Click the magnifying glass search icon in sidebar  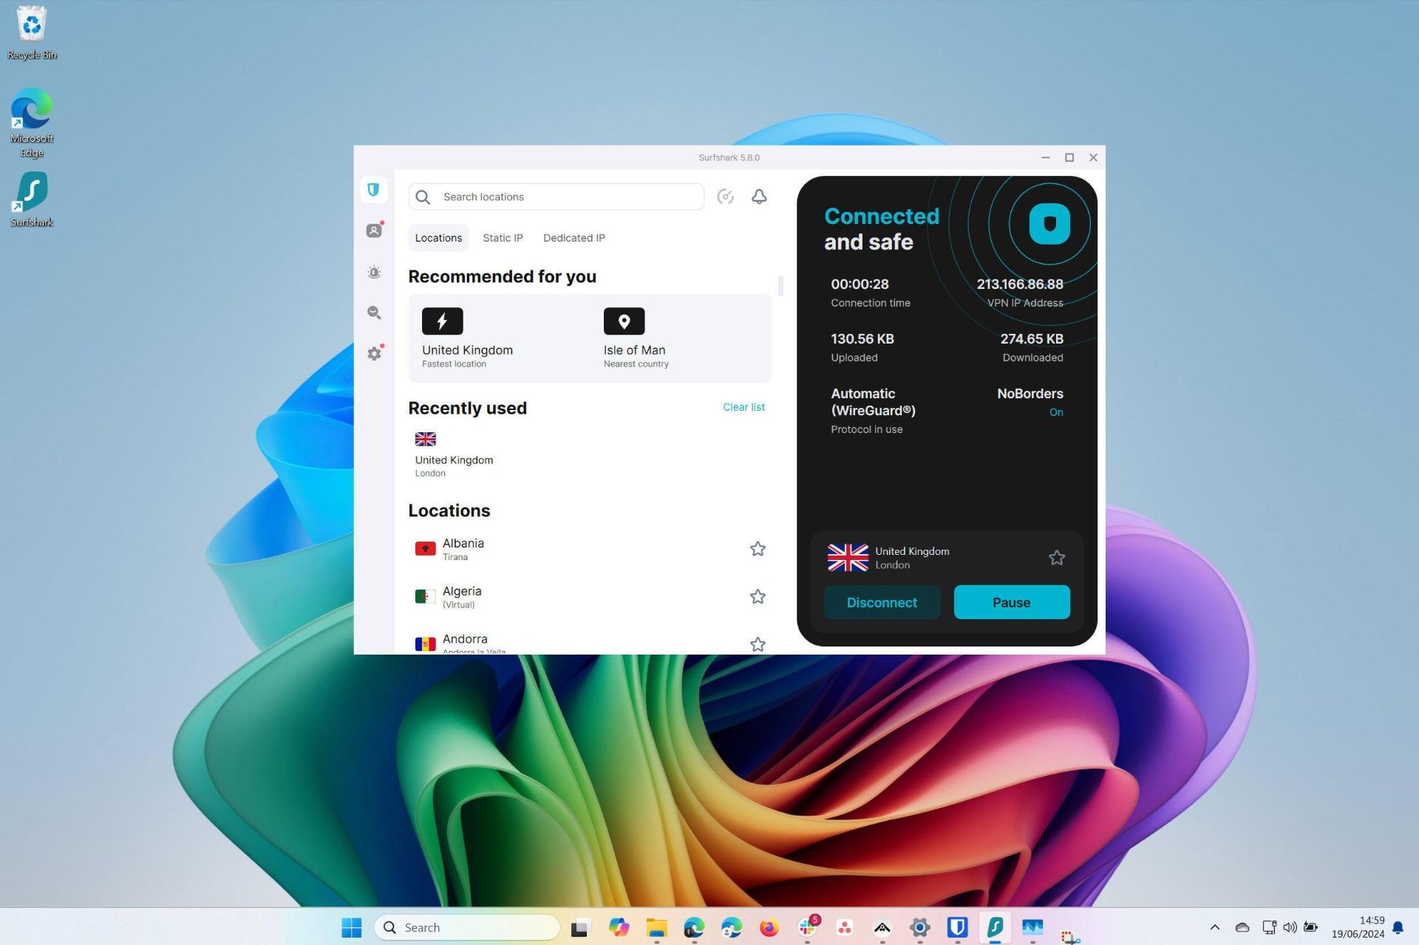(373, 313)
